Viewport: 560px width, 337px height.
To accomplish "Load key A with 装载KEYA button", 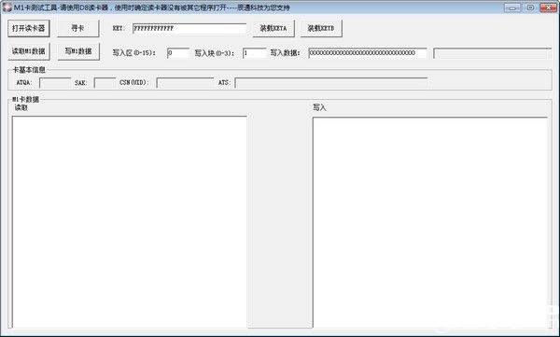I will tap(273, 29).
